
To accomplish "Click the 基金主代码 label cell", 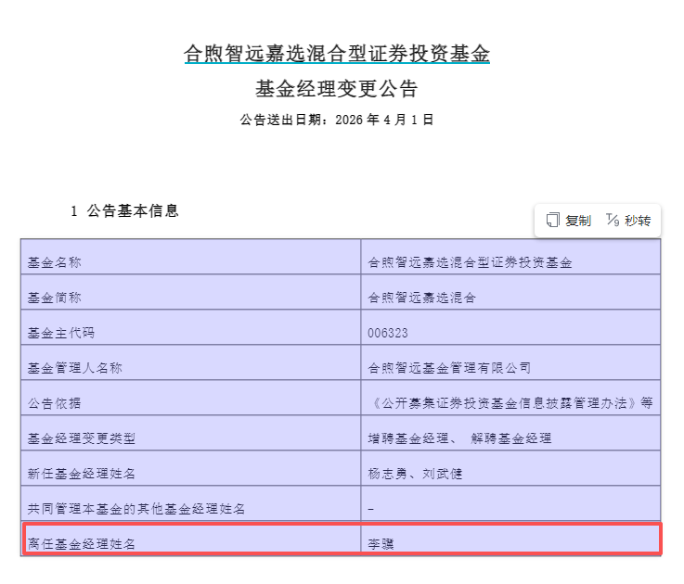I will coord(61,333).
